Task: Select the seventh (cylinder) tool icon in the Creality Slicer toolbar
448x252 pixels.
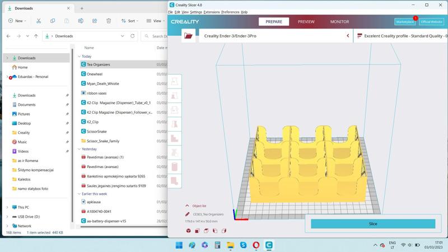Action: point(175,166)
